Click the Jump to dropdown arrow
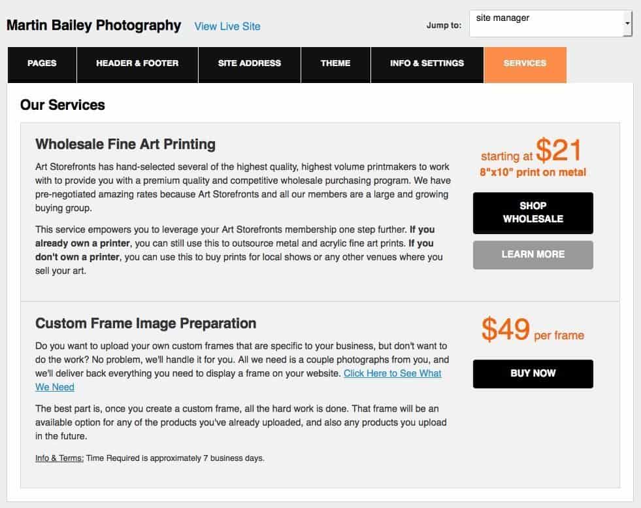Viewport: 641px width, 508px height. tap(627, 24)
